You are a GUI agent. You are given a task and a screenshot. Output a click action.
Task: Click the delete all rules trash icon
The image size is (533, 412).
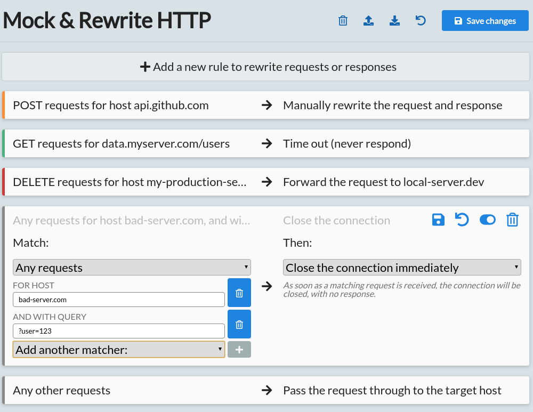pyautogui.click(x=343, y=20)
